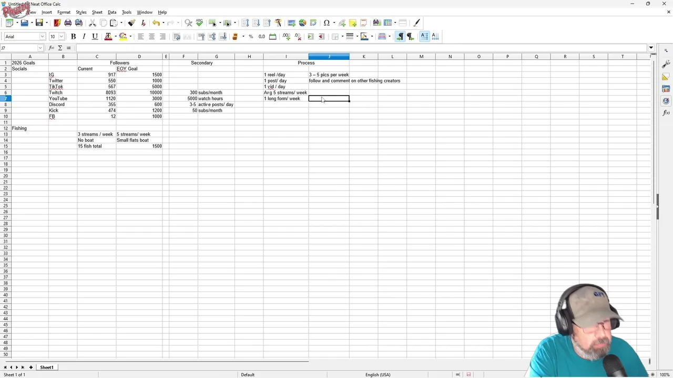
Task: Click the Name Box showing J7
Action: click(19, 48)
